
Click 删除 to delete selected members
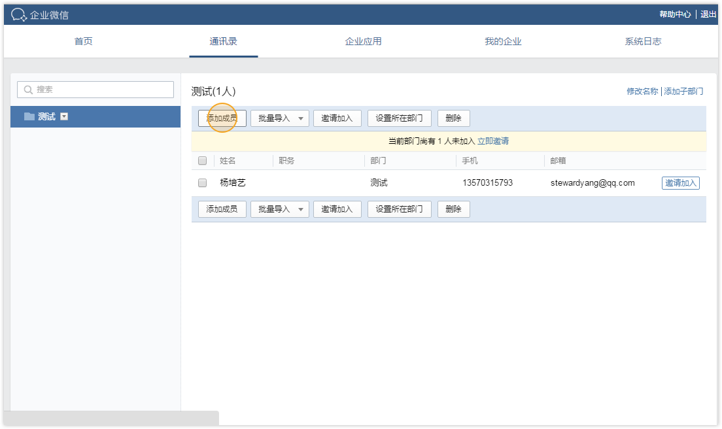coord(453,118)
